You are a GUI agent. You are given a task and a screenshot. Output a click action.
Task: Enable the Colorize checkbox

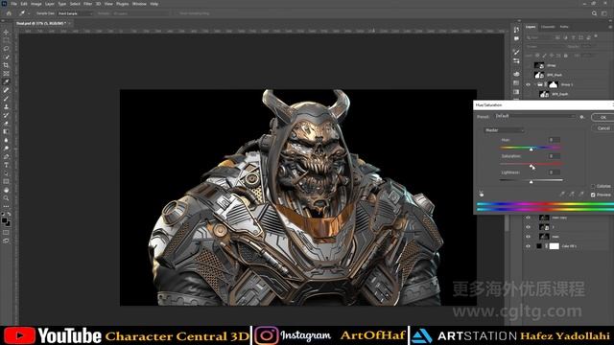tap(593, 187)
